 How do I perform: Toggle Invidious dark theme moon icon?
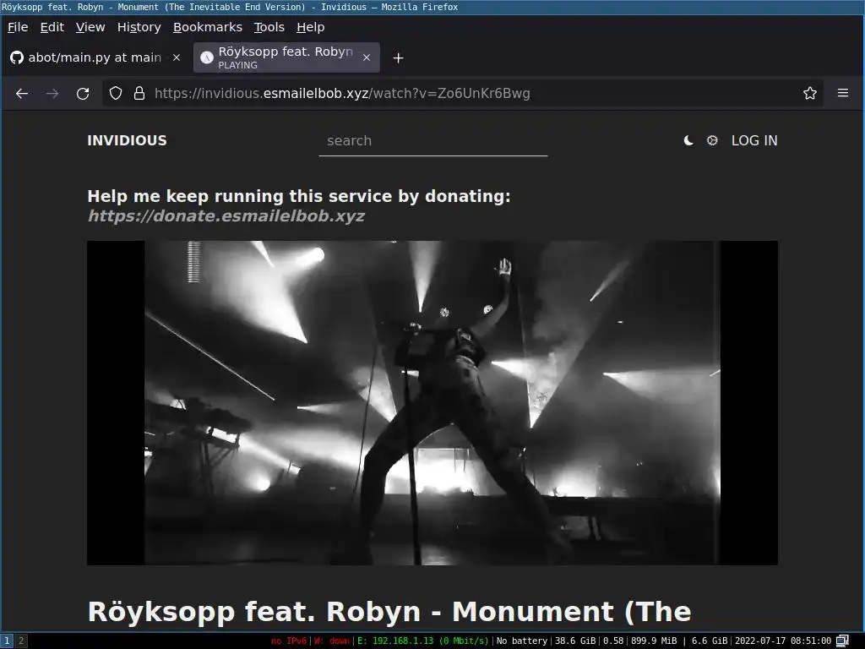pyautogui.click(x=688, y=141)
